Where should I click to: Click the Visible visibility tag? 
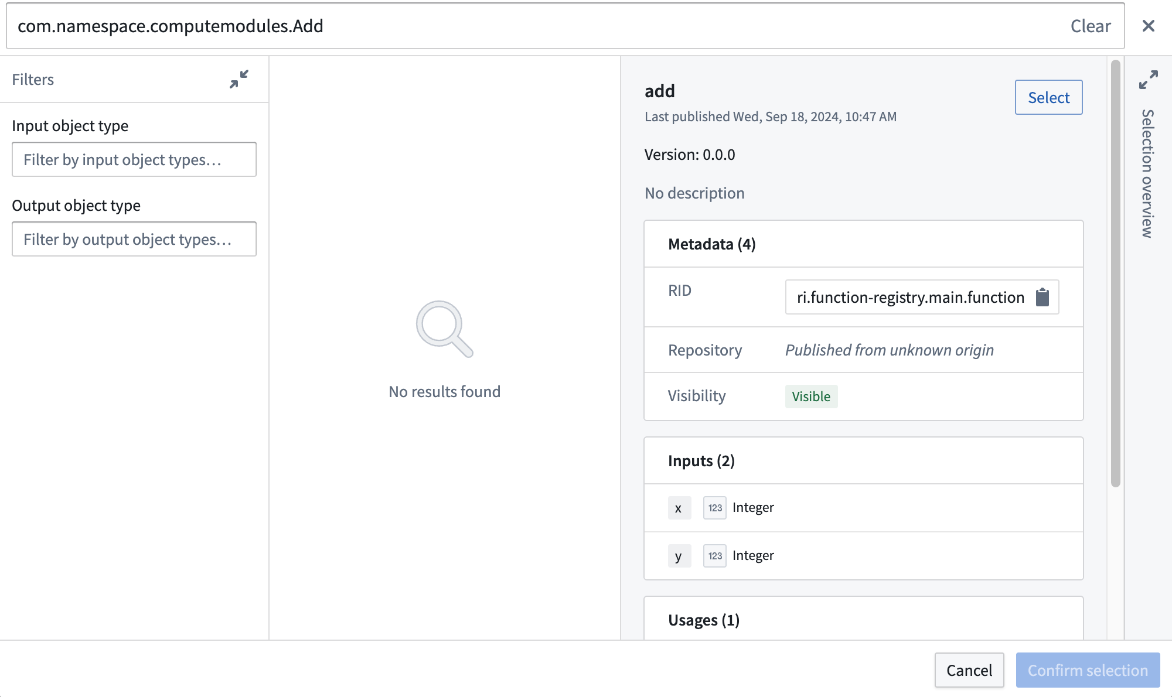[811, 397]
